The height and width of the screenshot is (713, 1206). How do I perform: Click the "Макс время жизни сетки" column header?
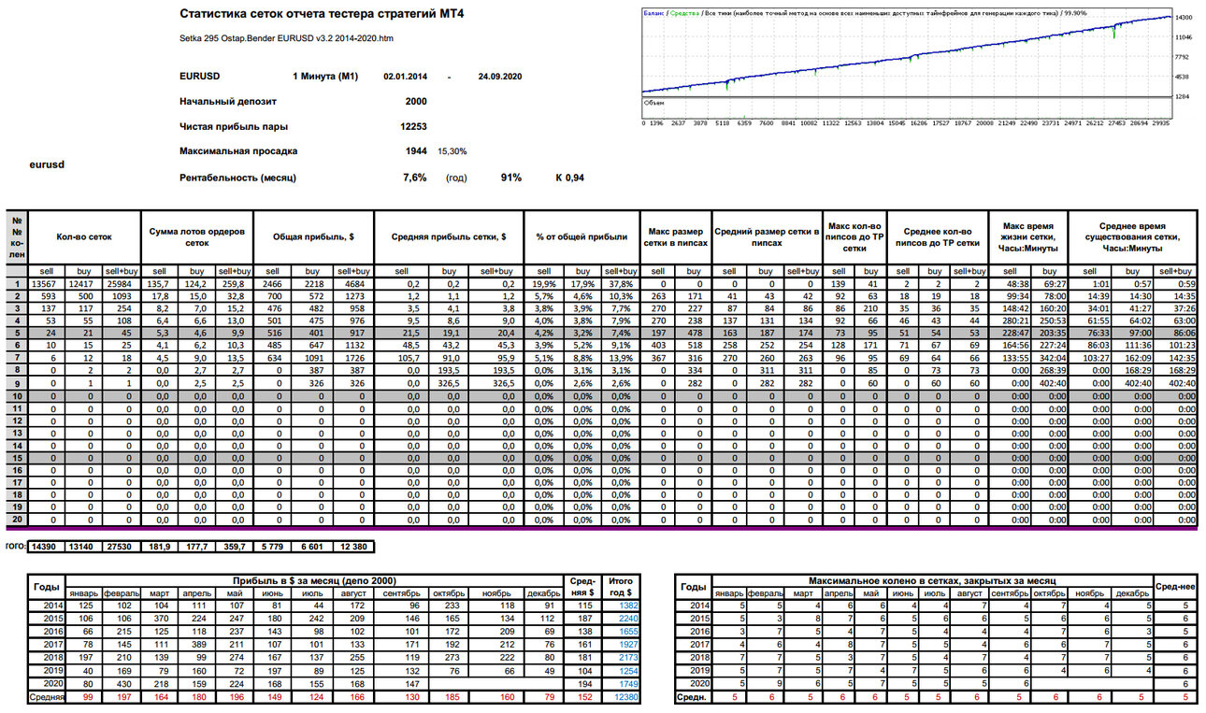[1028, 237]
